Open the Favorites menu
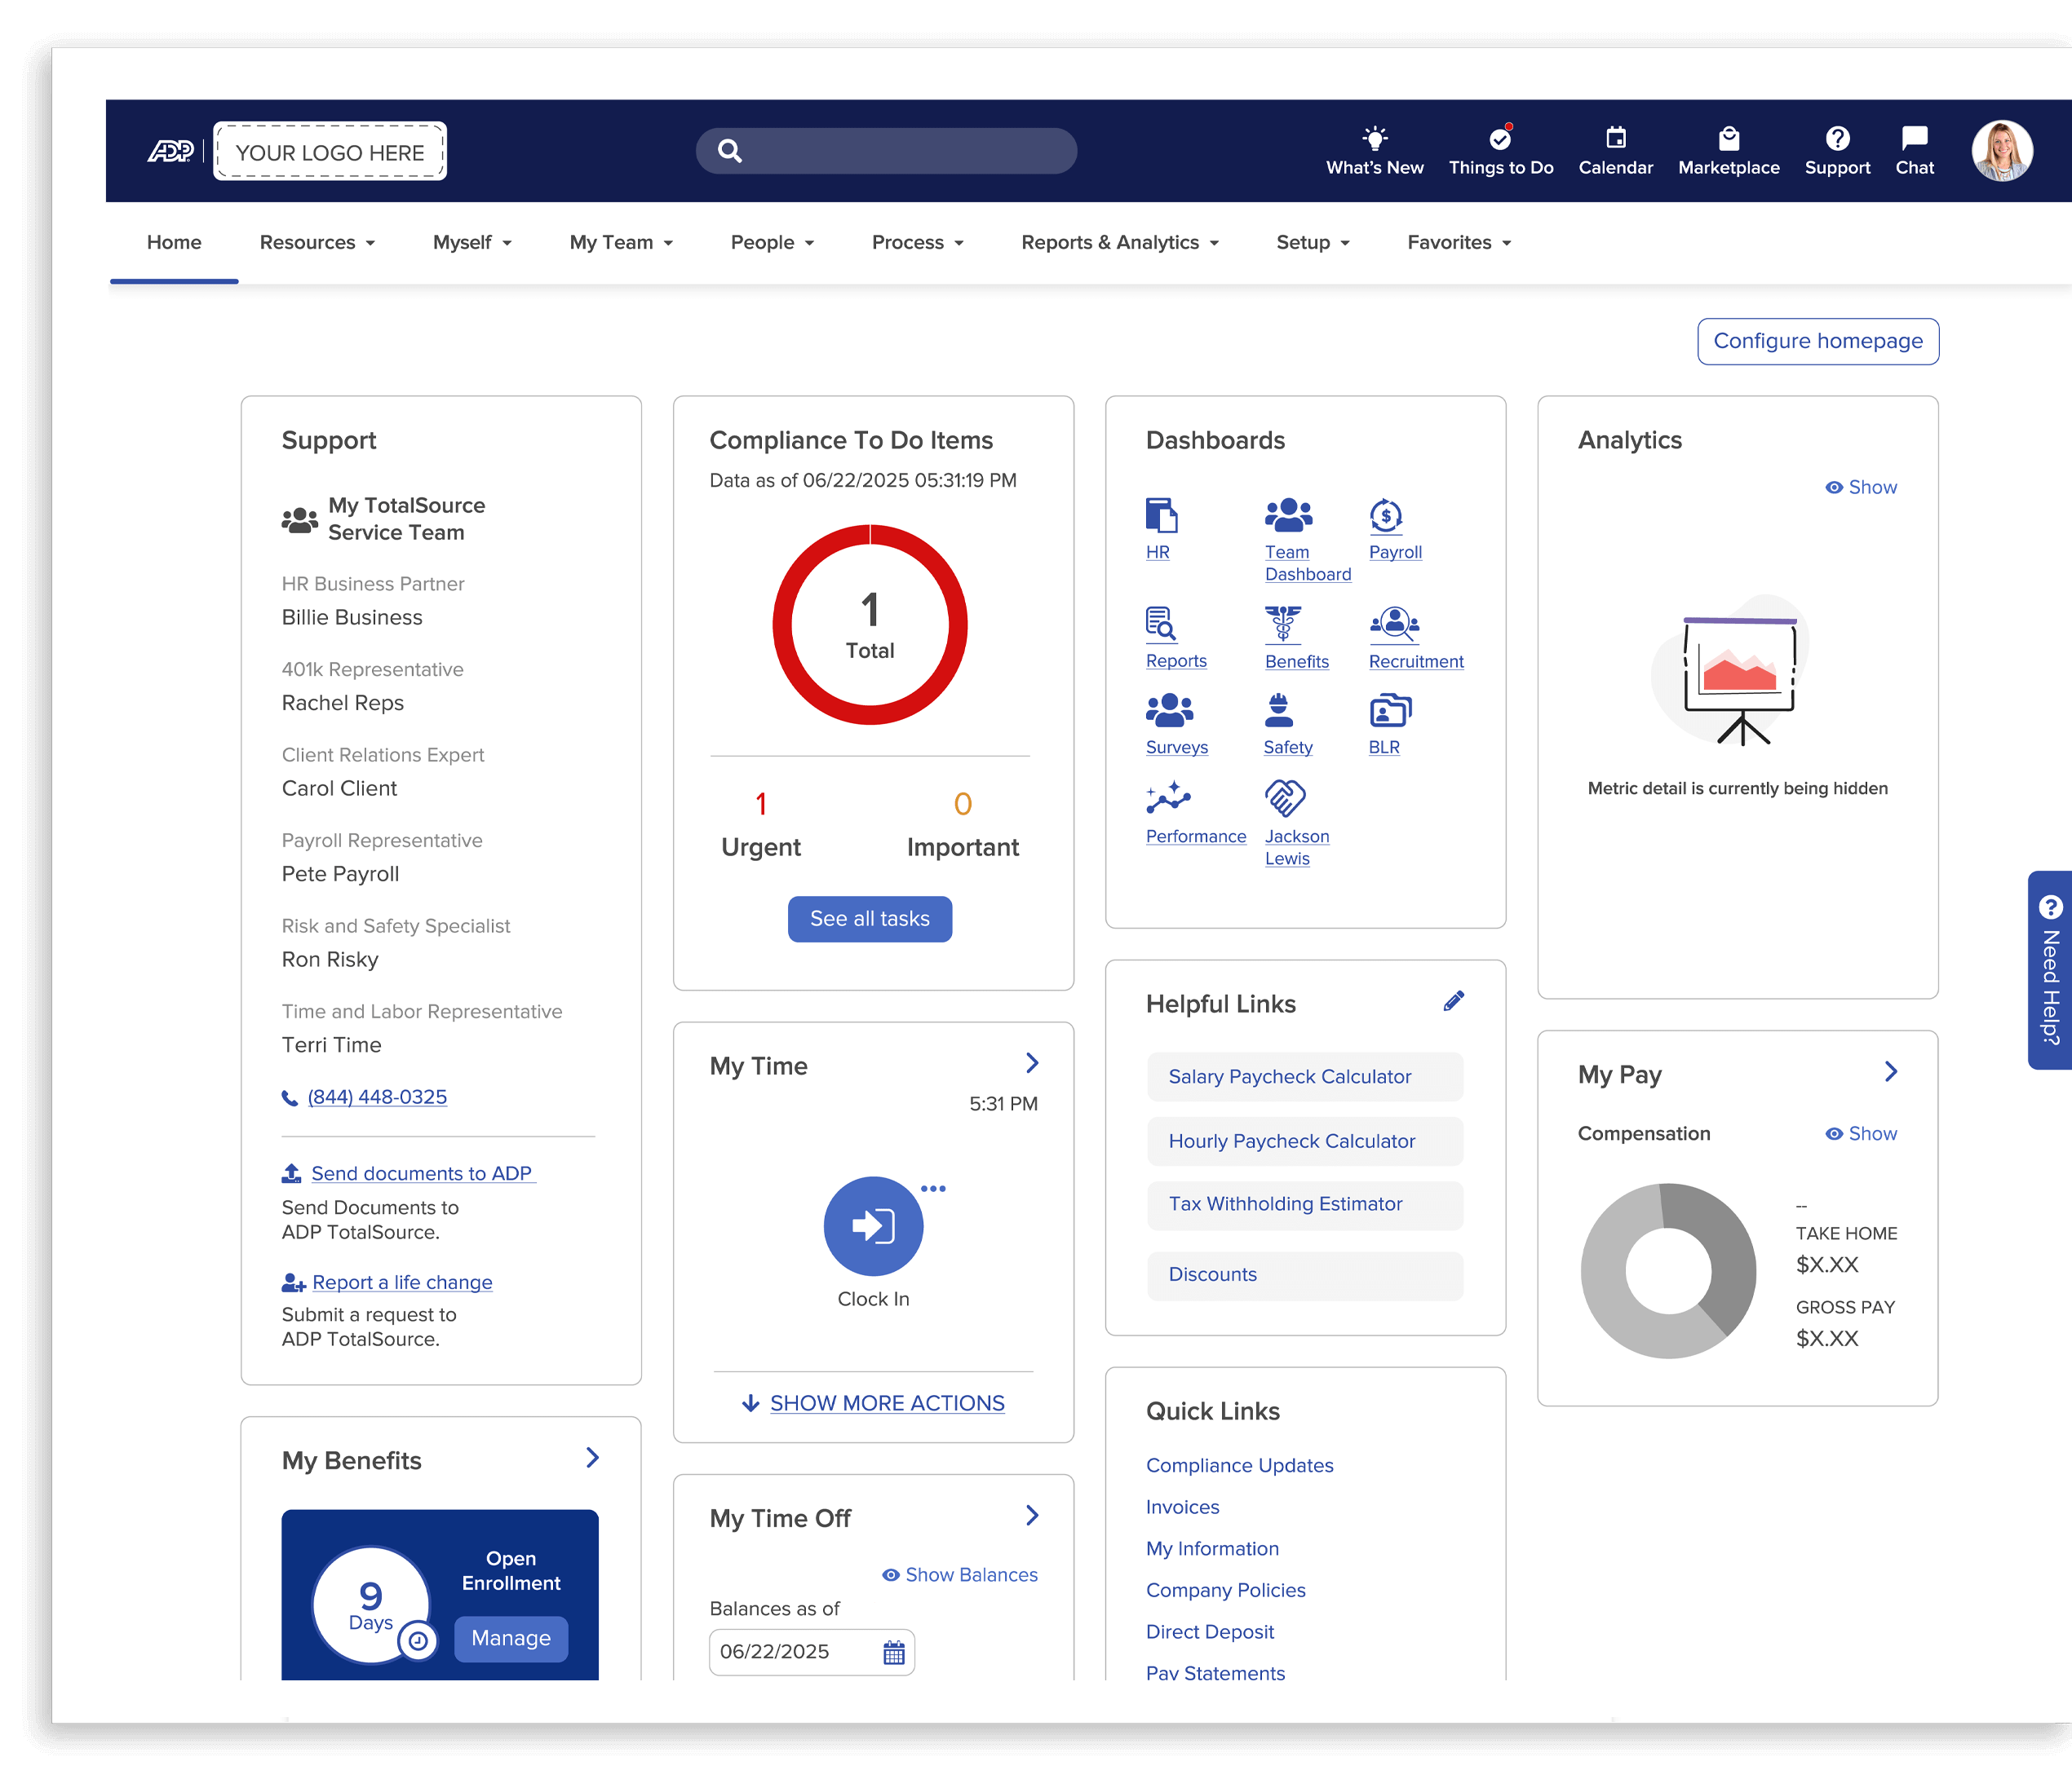Viewport: 2072px width, 1779px height. pyautogui.click(x=1458, y=243)
